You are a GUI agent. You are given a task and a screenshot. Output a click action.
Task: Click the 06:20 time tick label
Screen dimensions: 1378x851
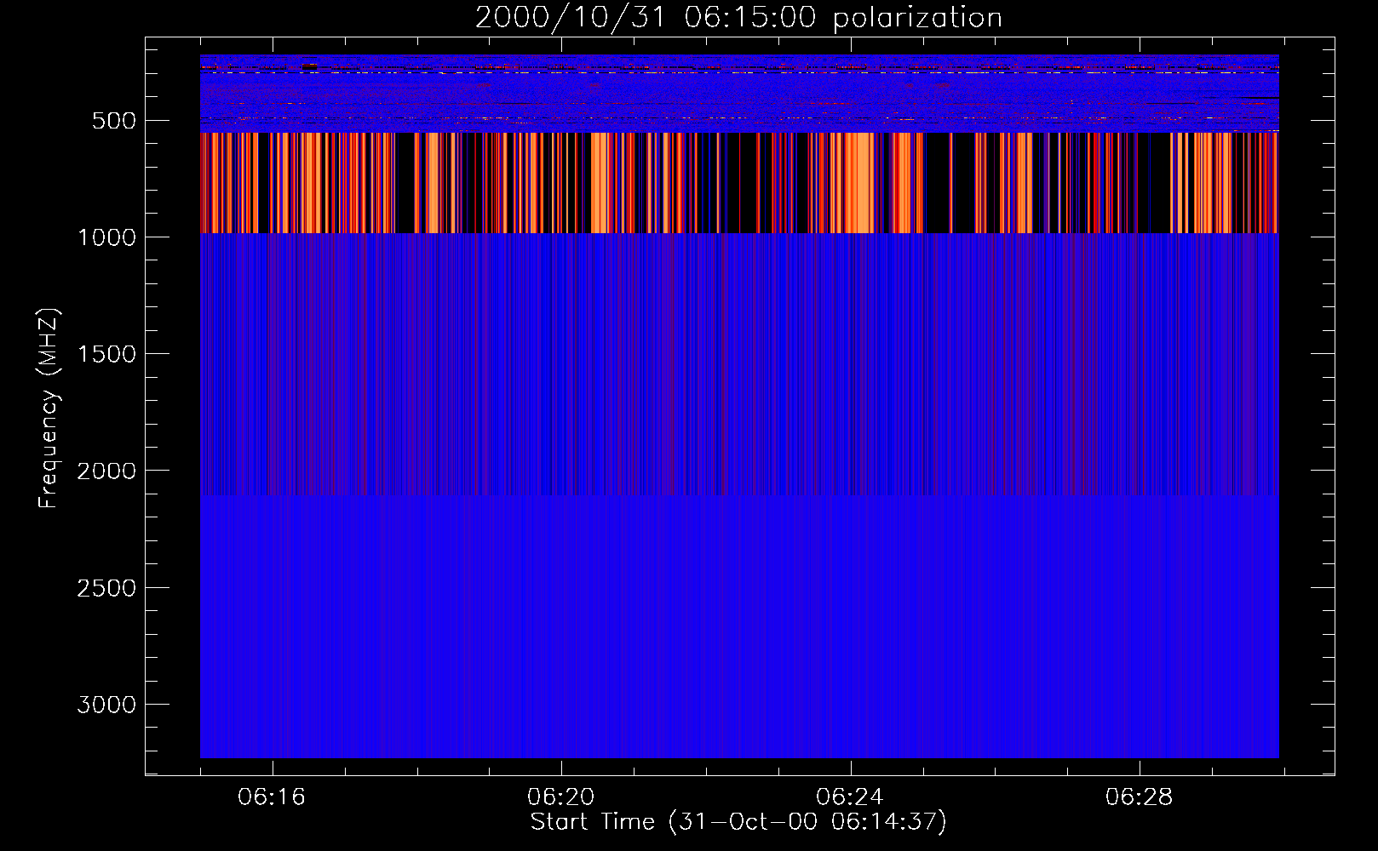click(x=561, y=797)
